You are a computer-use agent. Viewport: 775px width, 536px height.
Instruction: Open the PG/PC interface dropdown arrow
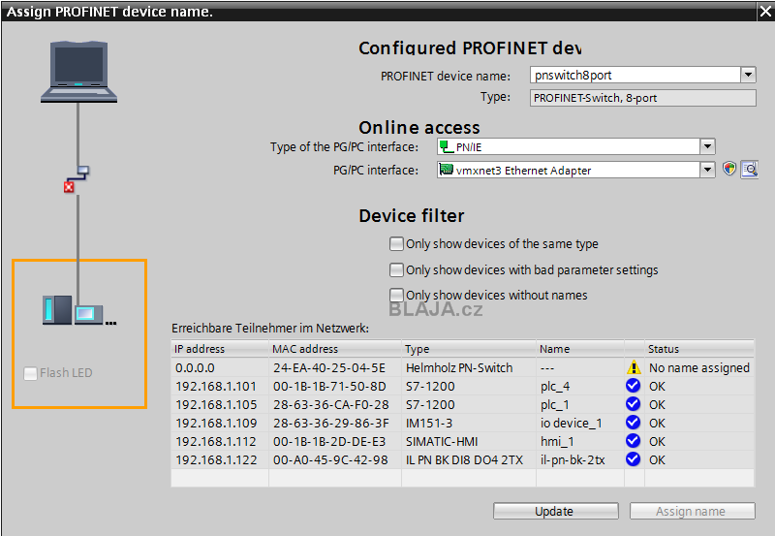(707, 170)
